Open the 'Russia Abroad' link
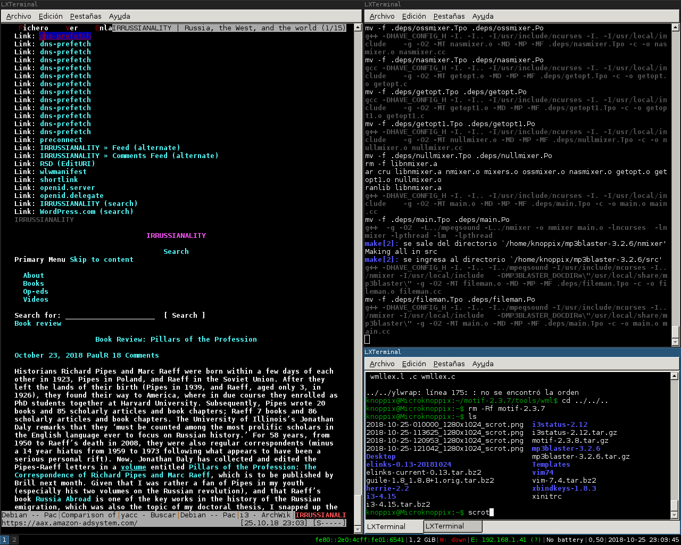 [x=63, y=499]
